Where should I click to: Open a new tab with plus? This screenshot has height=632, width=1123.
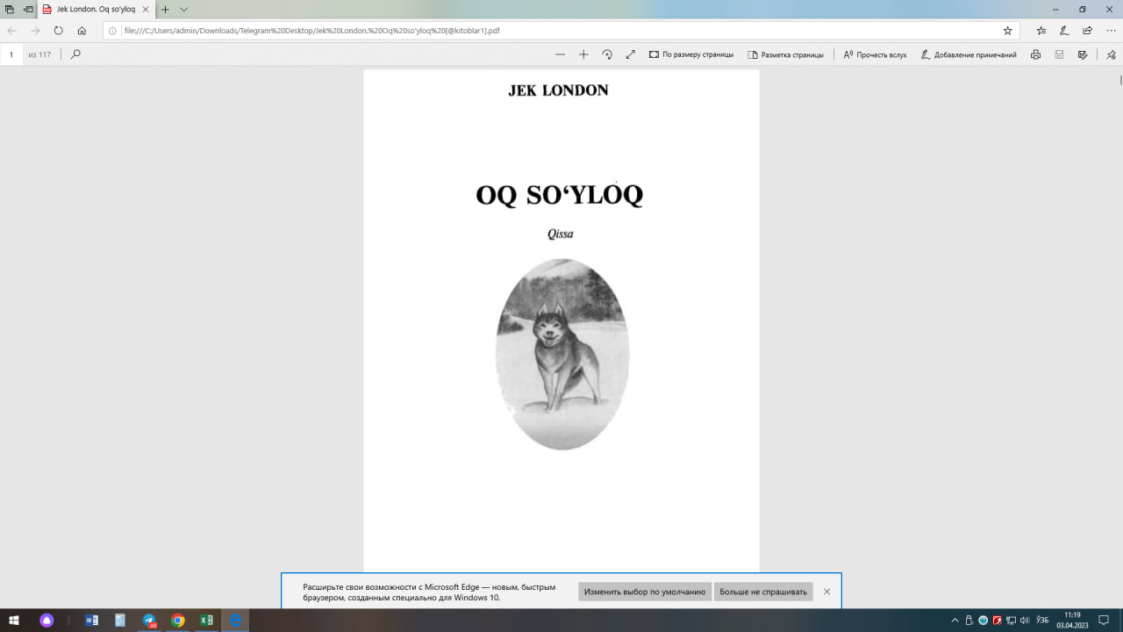tap(165, 9)
